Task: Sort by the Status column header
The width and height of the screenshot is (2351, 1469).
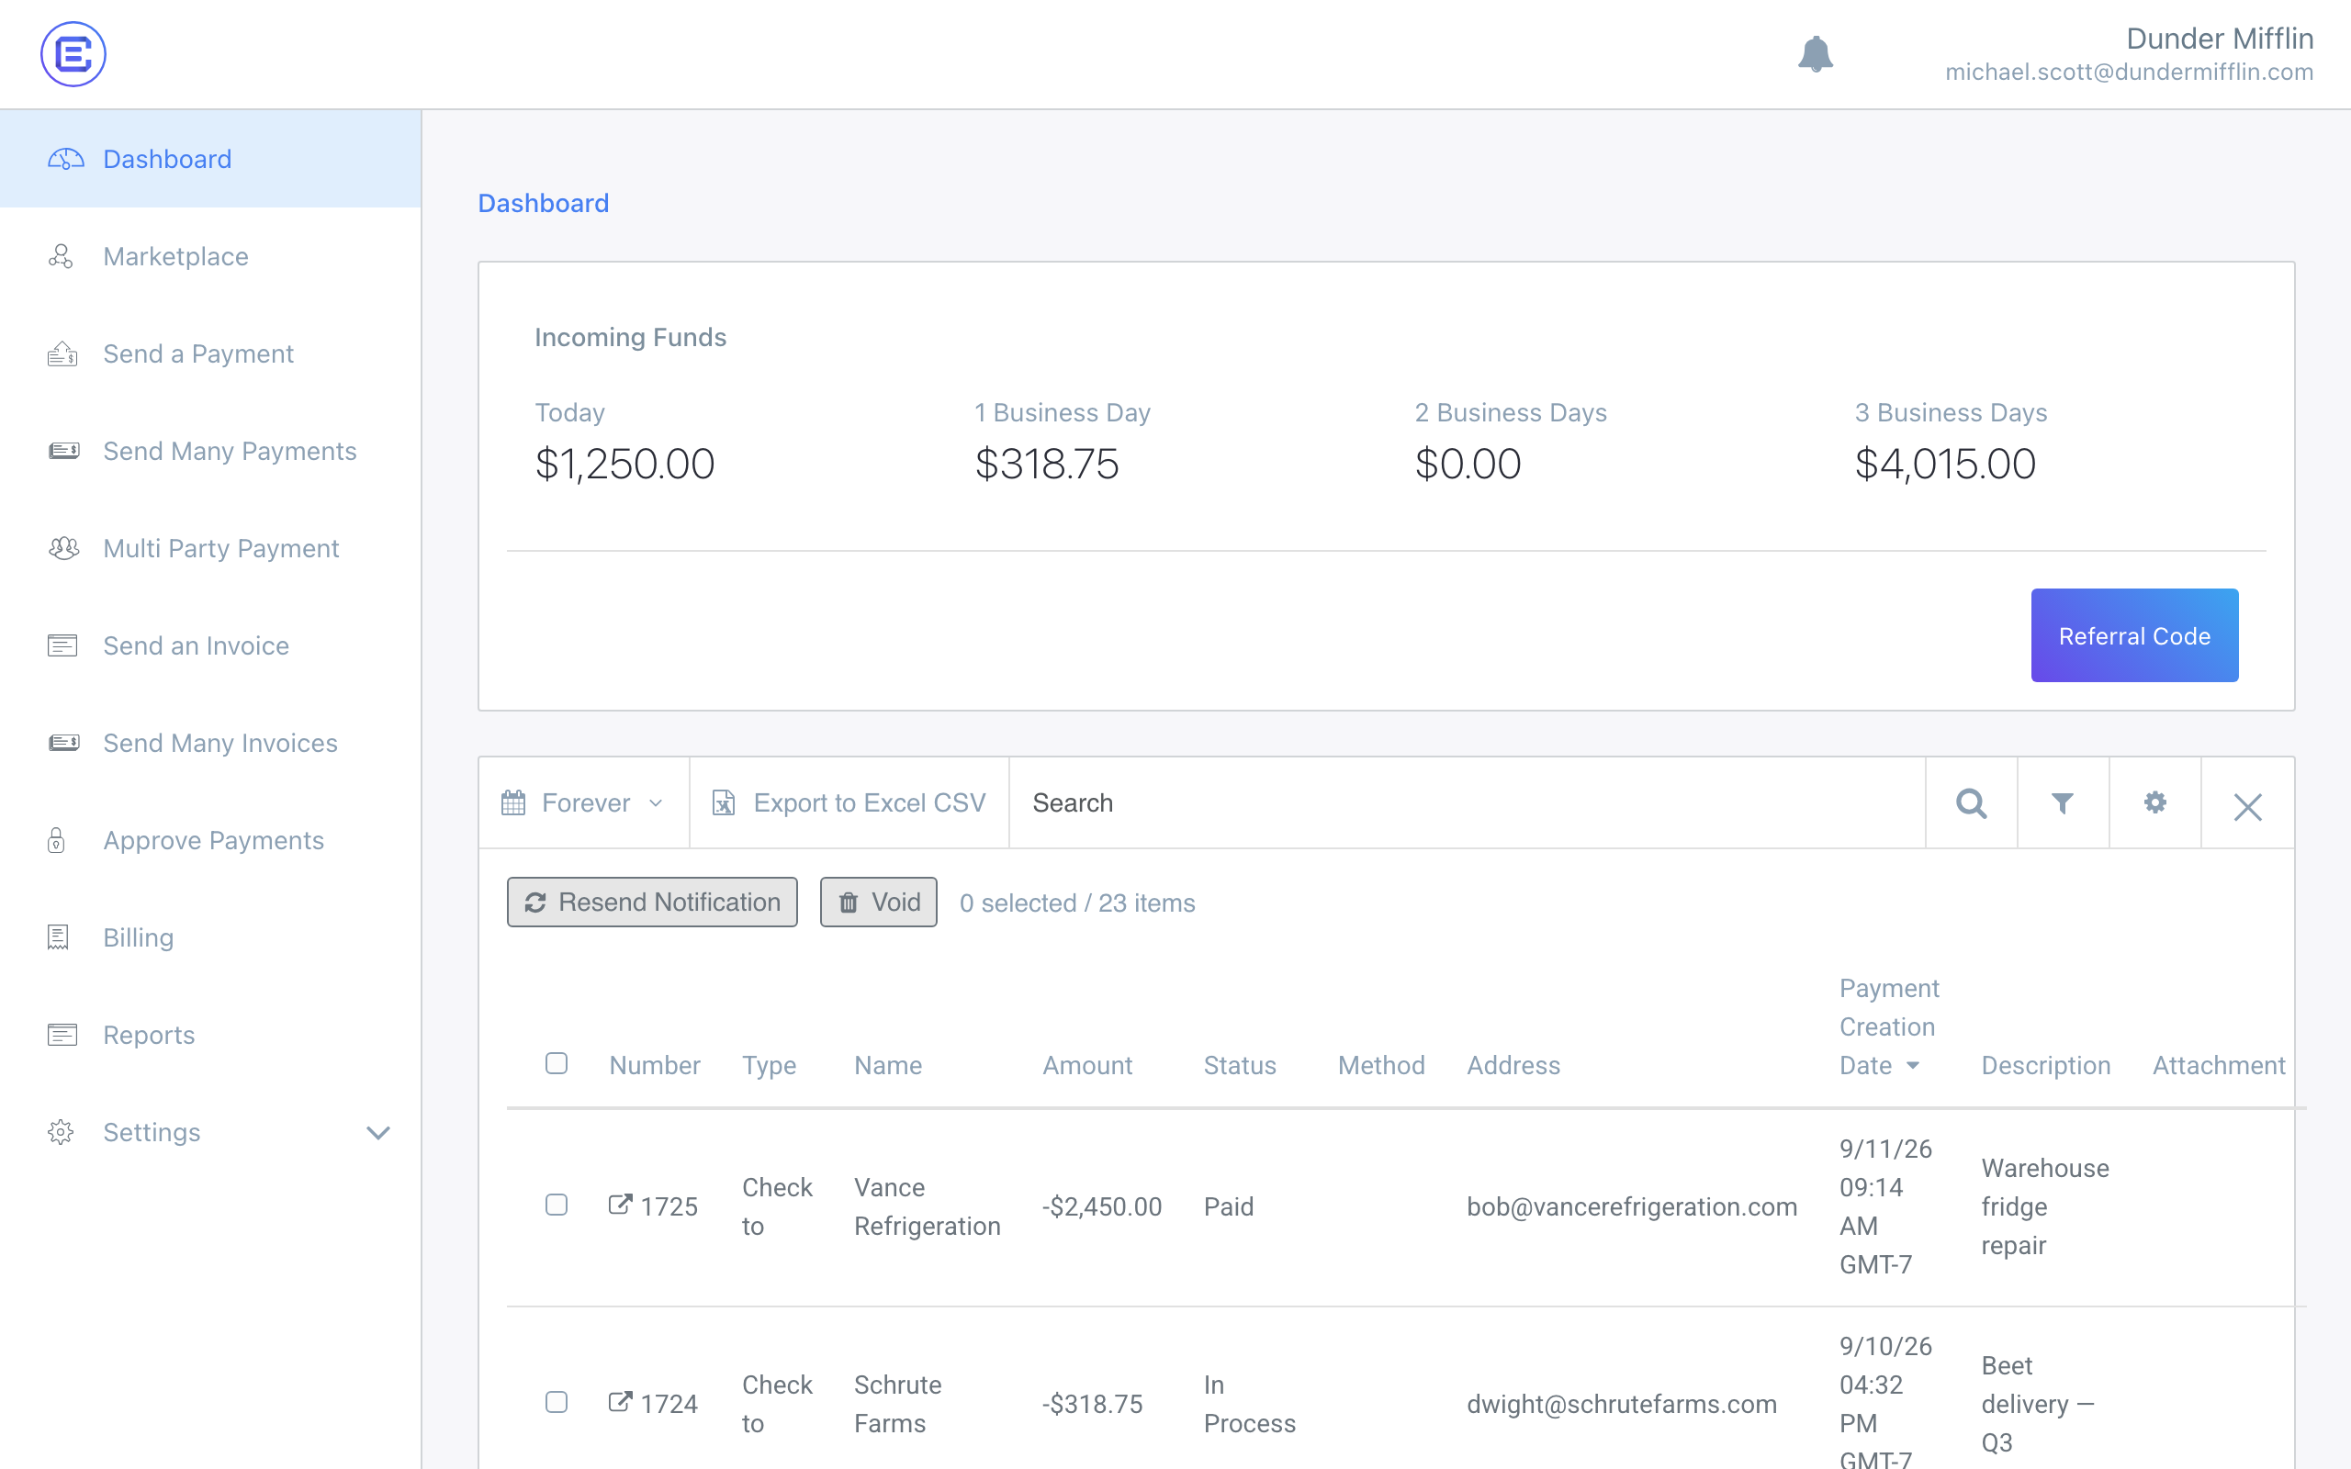Action: pyautogui.click(x=1240, y=1066)
